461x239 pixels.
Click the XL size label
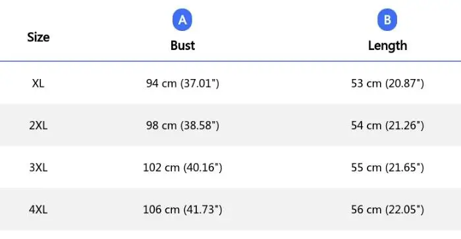coord(38,84)
